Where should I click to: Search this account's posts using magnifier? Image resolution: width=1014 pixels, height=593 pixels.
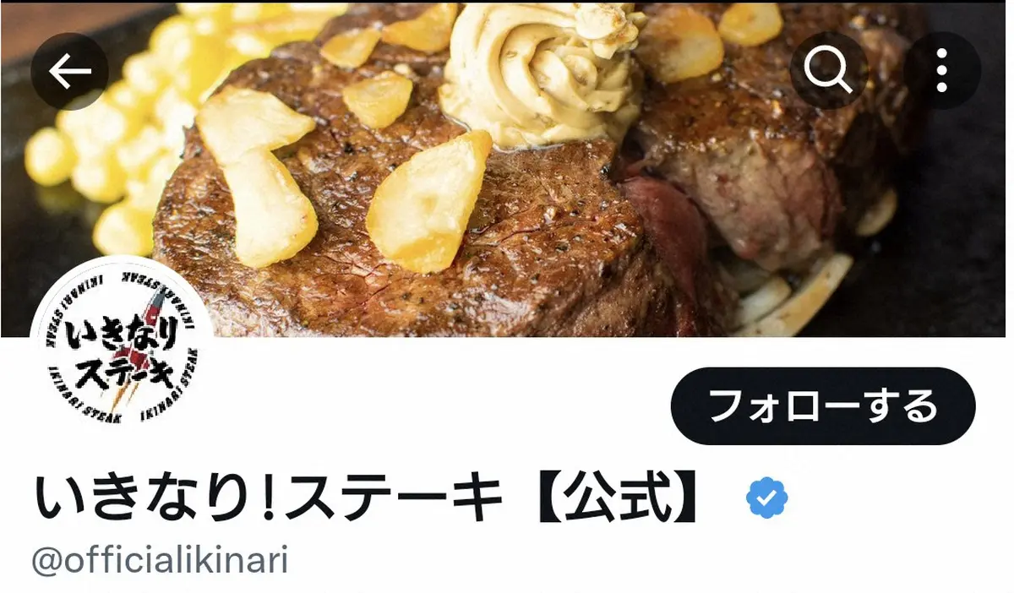coord(829,73)
